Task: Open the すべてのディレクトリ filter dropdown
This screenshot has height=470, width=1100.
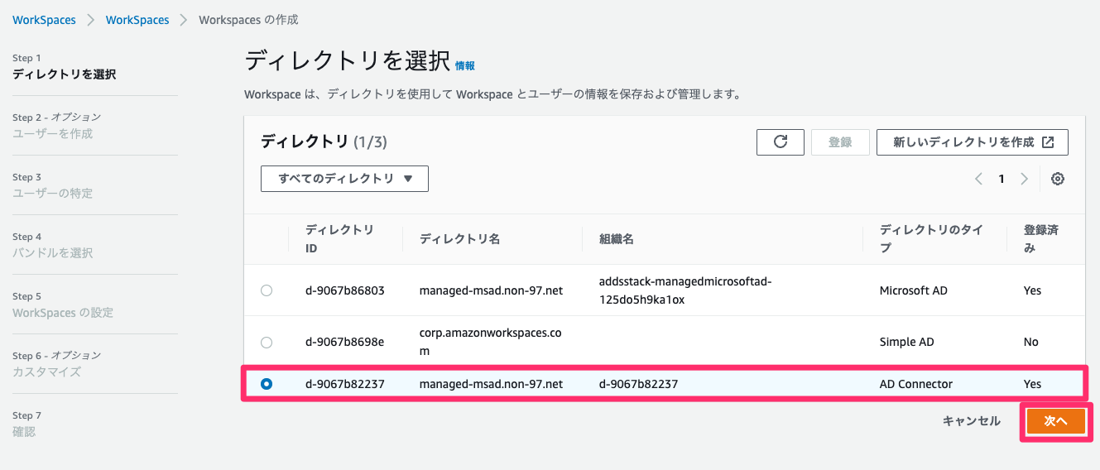Action: tap(344, 179)
